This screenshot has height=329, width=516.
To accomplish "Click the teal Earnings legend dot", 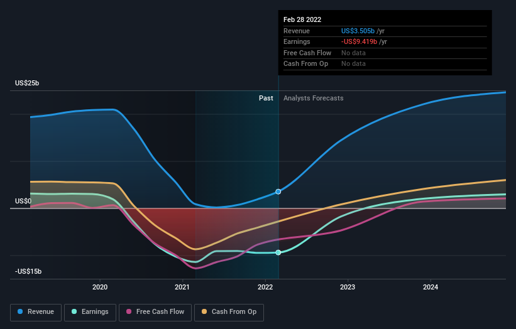I will 74,311.
